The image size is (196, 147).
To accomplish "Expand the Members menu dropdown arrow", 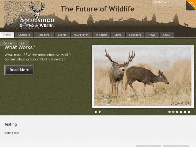I will coord(51,35).
